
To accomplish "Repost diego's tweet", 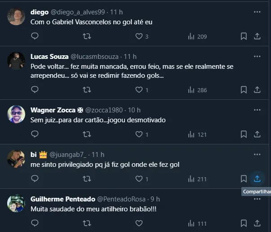I will click(87, 36).
